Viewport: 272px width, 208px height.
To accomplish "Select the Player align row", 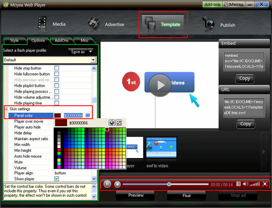I will tap(49, 173).
